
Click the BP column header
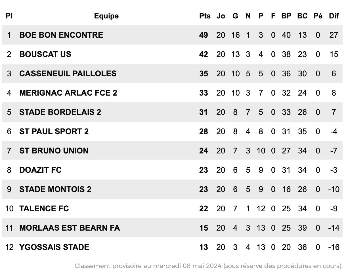tap(286, 16)
